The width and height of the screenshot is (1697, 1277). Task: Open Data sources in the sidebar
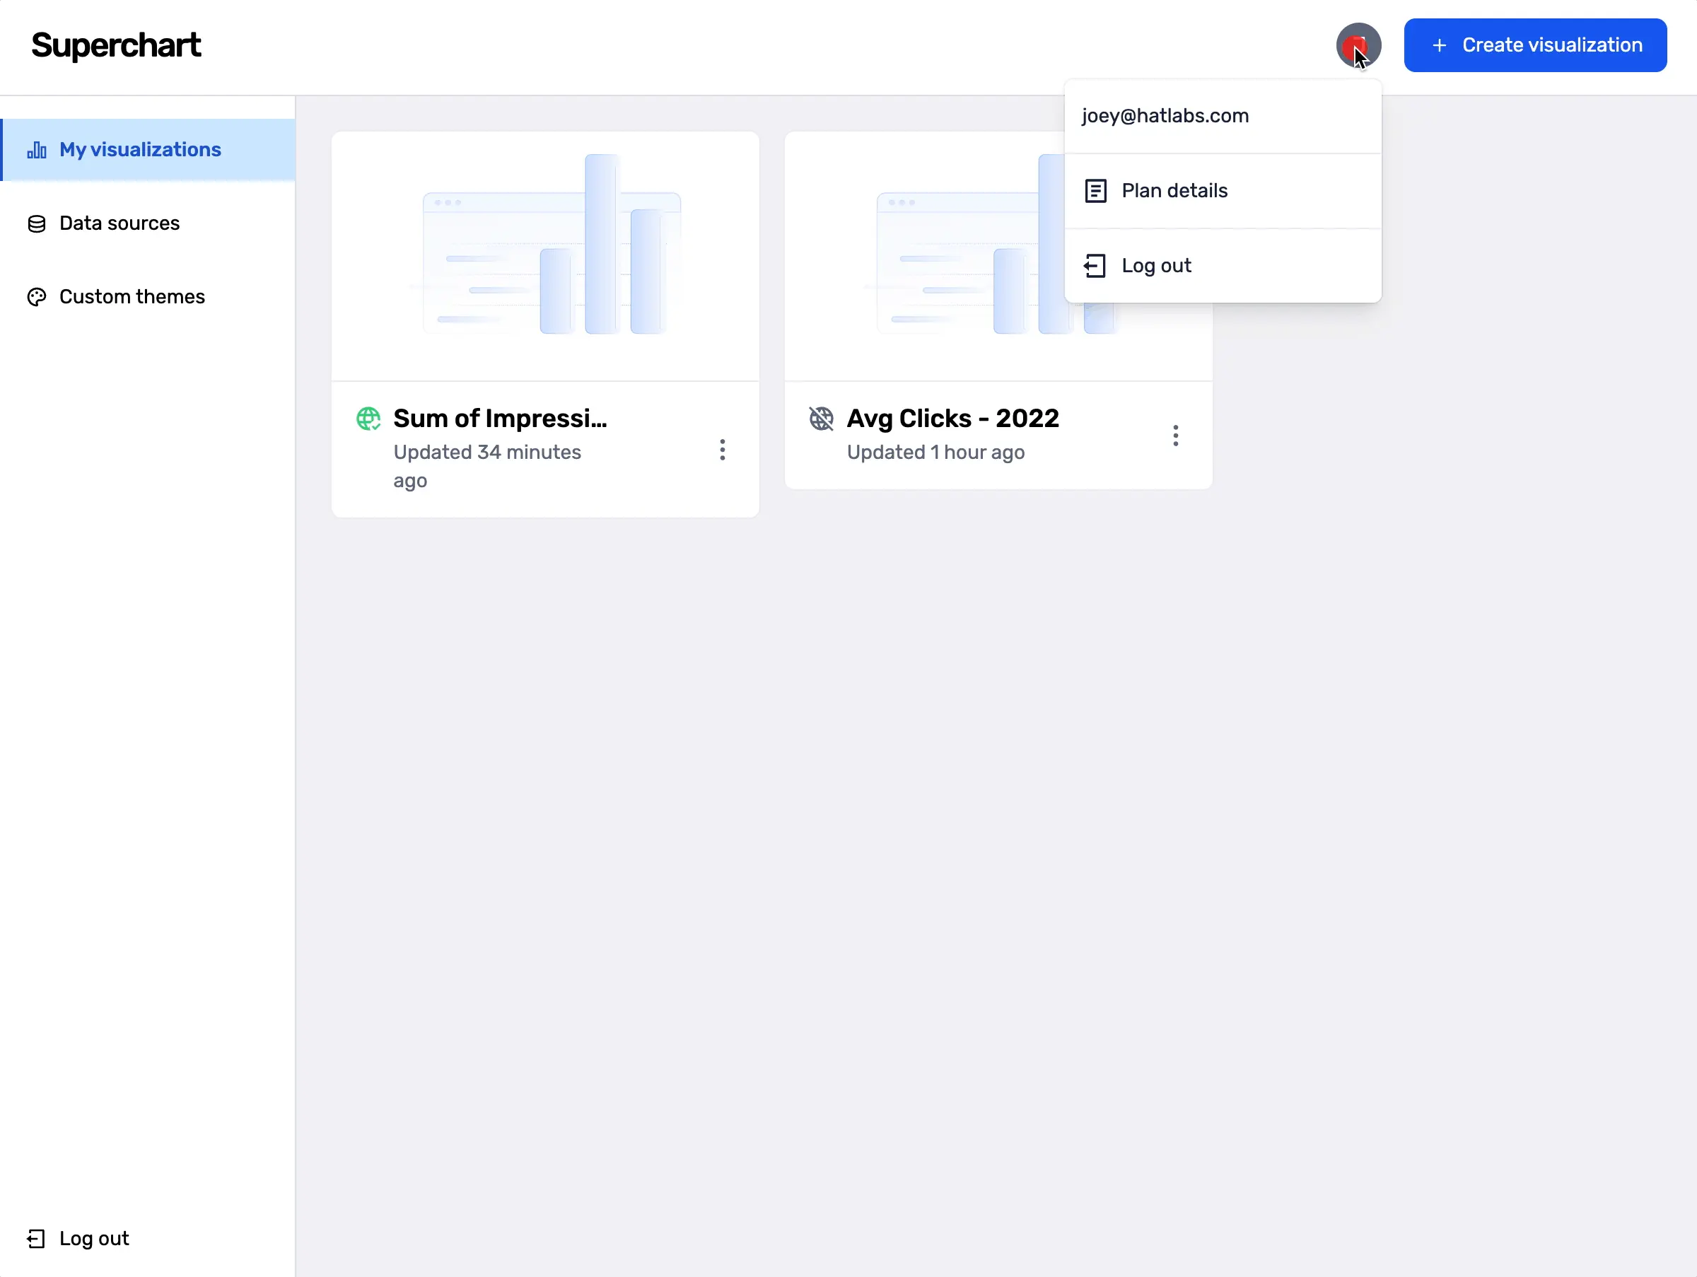coord(148,223)
